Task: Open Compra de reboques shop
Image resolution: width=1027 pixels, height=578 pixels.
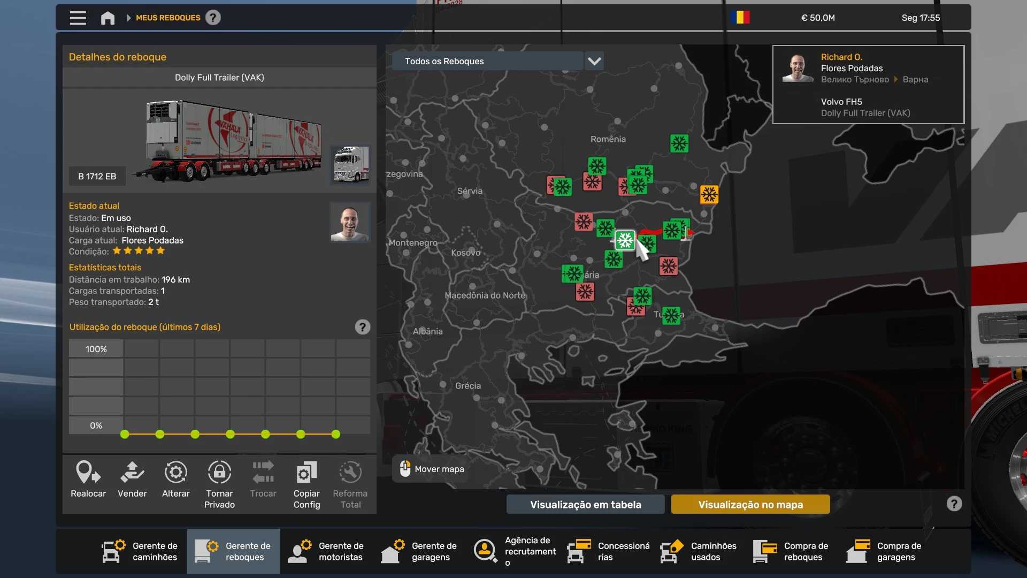Action: (792, 551)
